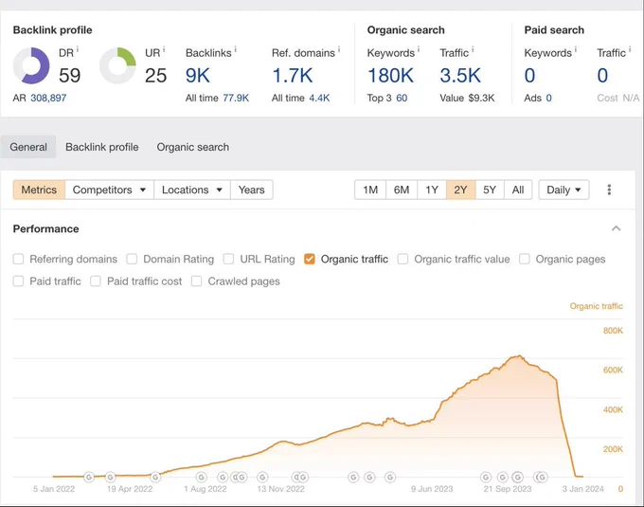This screenshot has width=644, height=507.
Task: Click the 600K axis label
Action: 613,370
